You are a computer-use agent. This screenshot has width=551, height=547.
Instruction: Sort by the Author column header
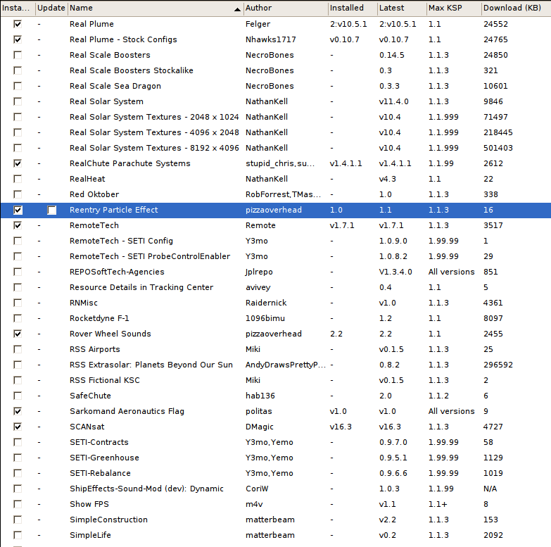pos(285,8)
